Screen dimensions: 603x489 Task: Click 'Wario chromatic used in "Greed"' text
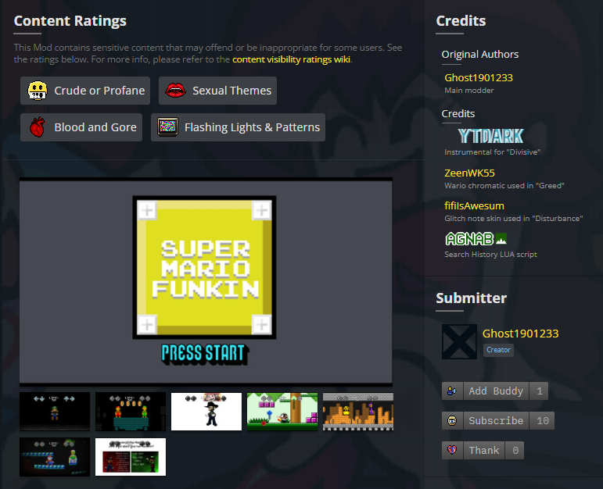504,186
